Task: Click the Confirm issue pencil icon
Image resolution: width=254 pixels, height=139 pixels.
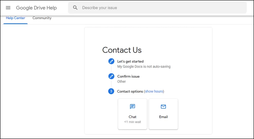Action: 111,76
